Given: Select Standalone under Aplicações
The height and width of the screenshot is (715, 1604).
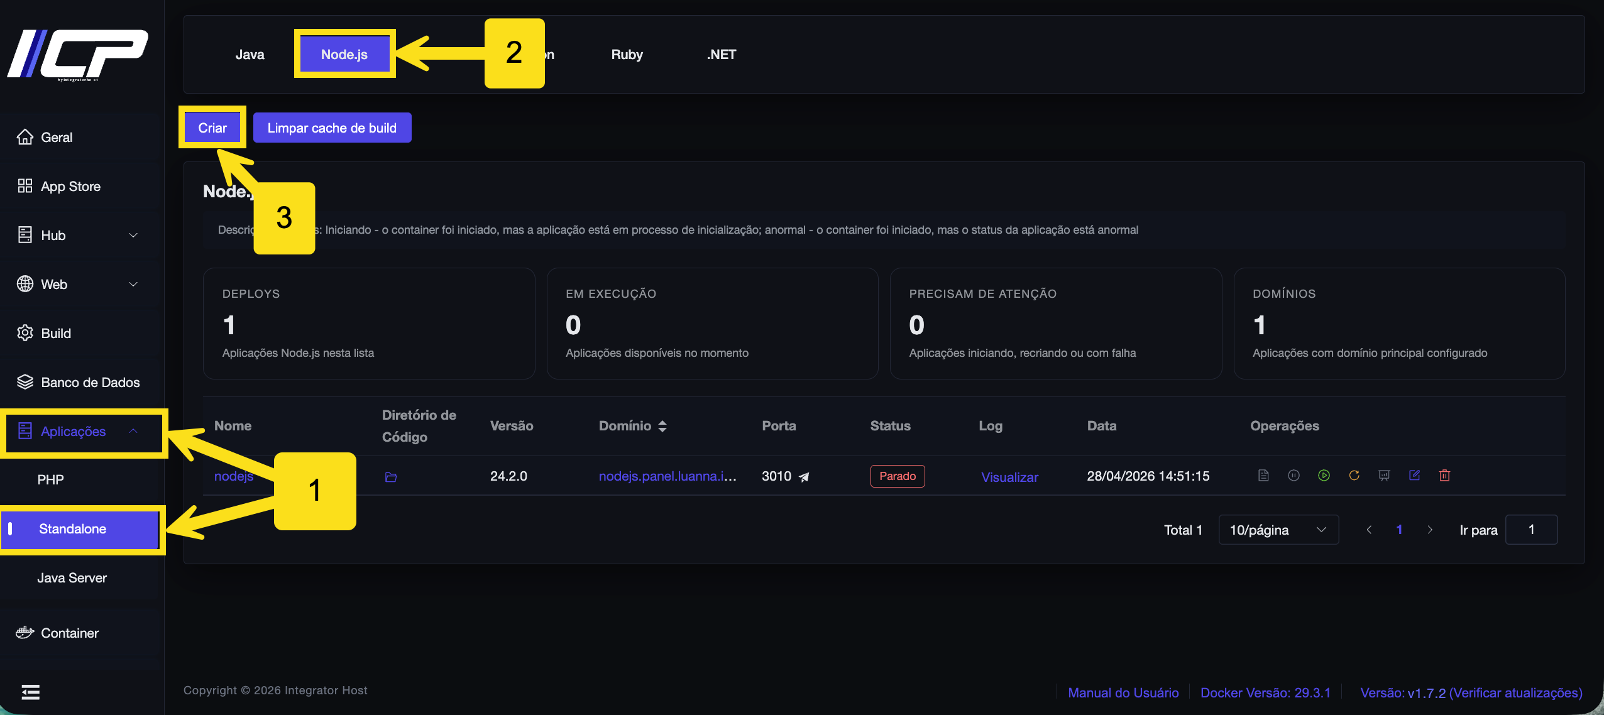Looking at the screenshot, I should pos(80,529).
